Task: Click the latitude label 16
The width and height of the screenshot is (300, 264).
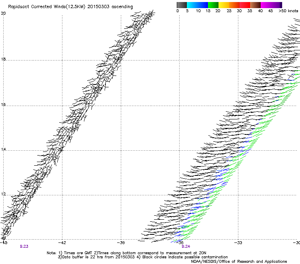Action: [3, 105]
